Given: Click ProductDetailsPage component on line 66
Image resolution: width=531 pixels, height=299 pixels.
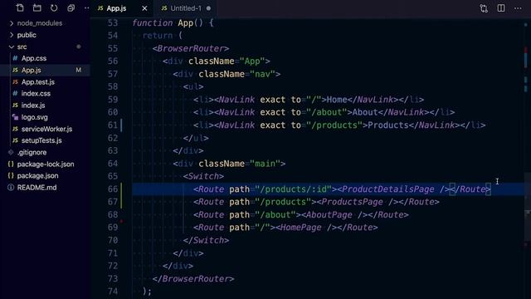Looking at the screenshot, I should pos(388,189).
